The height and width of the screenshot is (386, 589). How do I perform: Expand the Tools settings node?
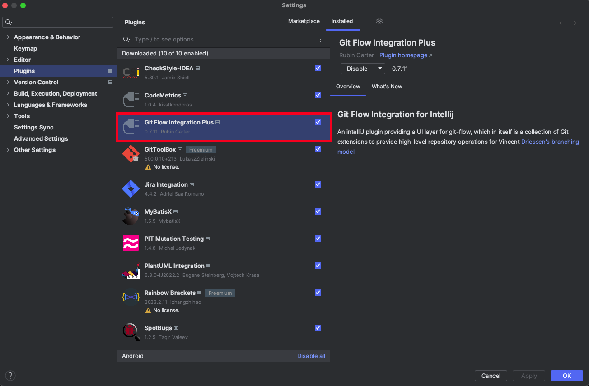click(8, 116)
